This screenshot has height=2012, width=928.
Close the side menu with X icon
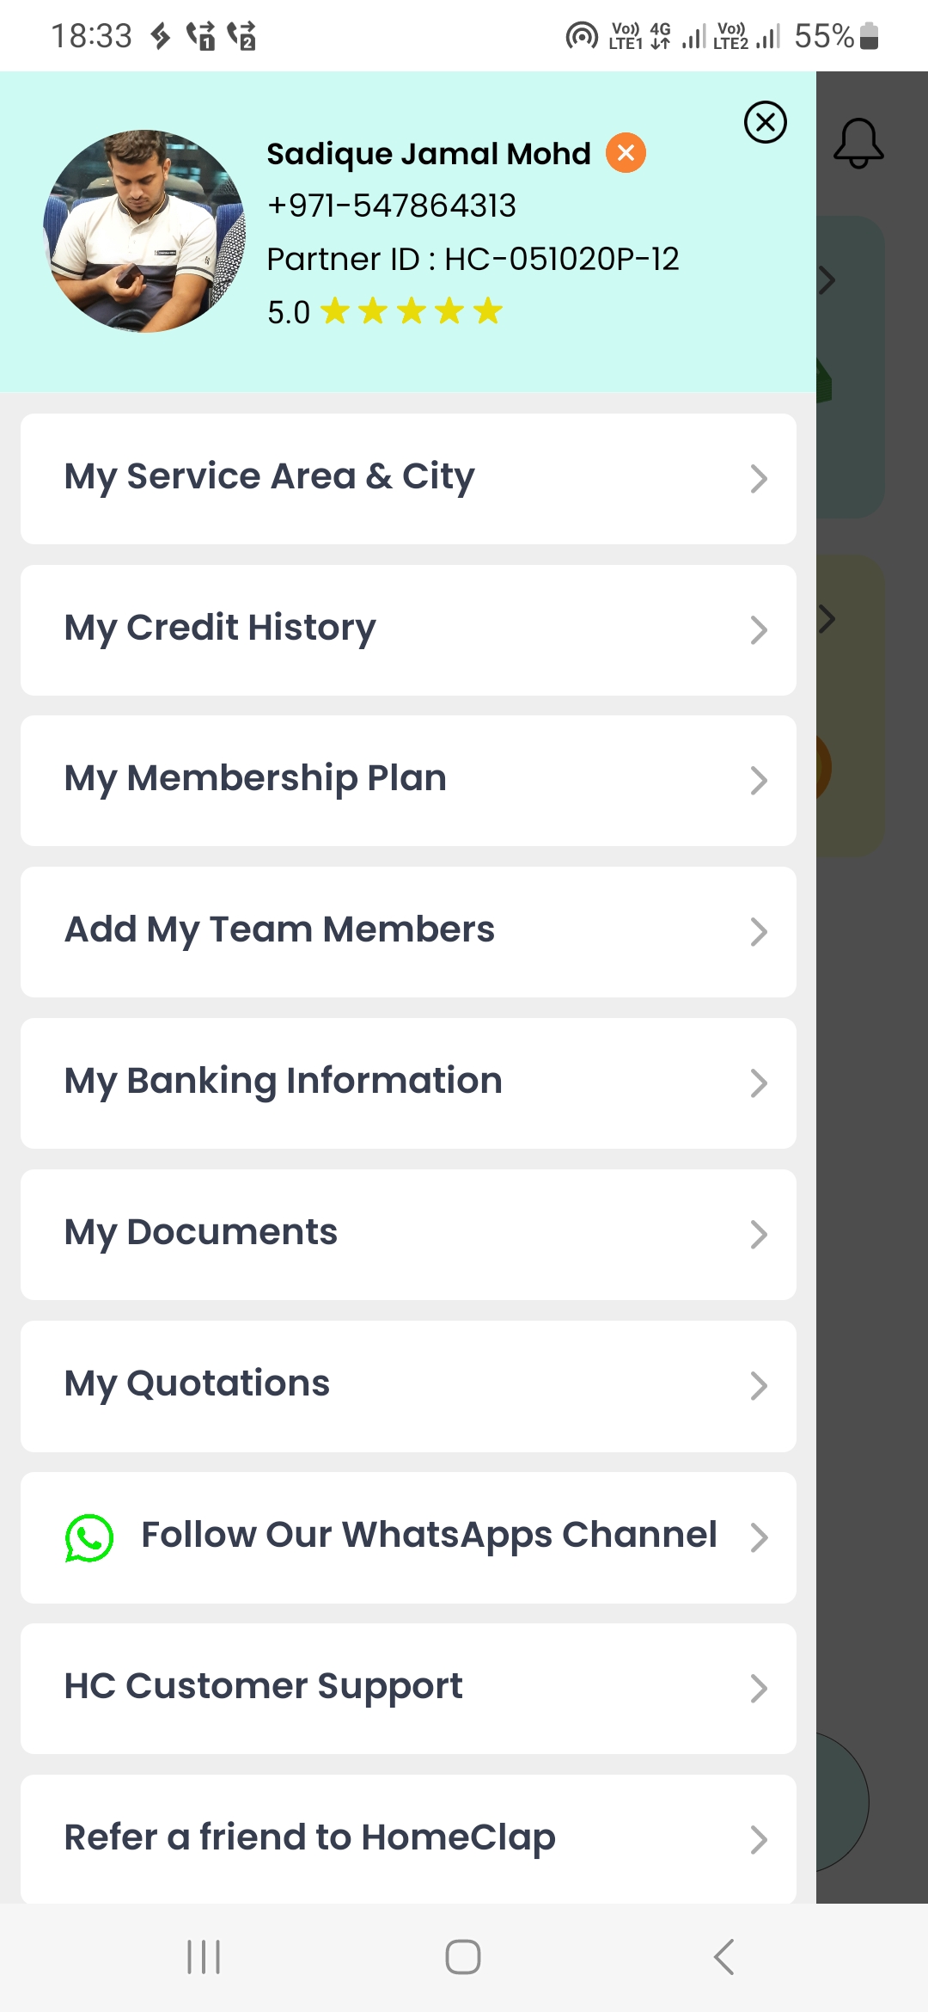point(765,122)
